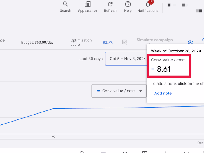Viewport: 204px width, 153px height.
Task: Expand the Conv. value / cost metric dropdown
Action: pos(119,91)
